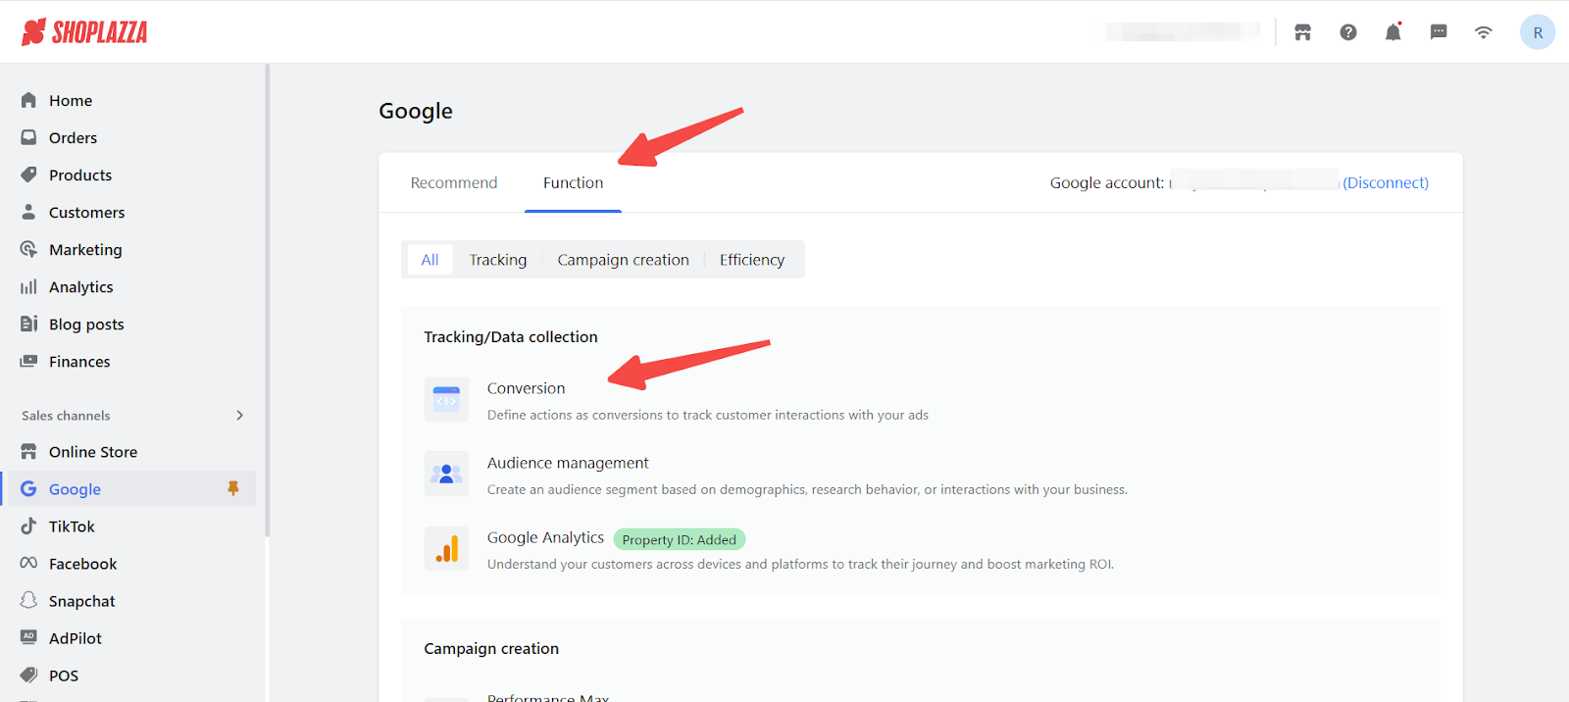Click the Orders inbox icon
The image size is (1569, 702).
point(28,137)
